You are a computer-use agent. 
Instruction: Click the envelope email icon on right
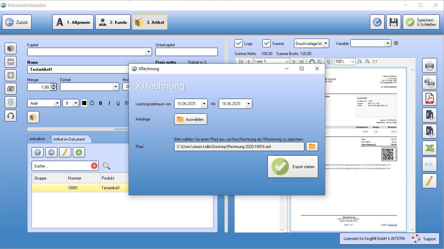coord(430,164)
